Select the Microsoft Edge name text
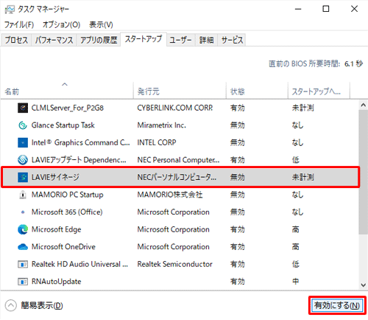368x320 pixels. click(x=56, y=229)
